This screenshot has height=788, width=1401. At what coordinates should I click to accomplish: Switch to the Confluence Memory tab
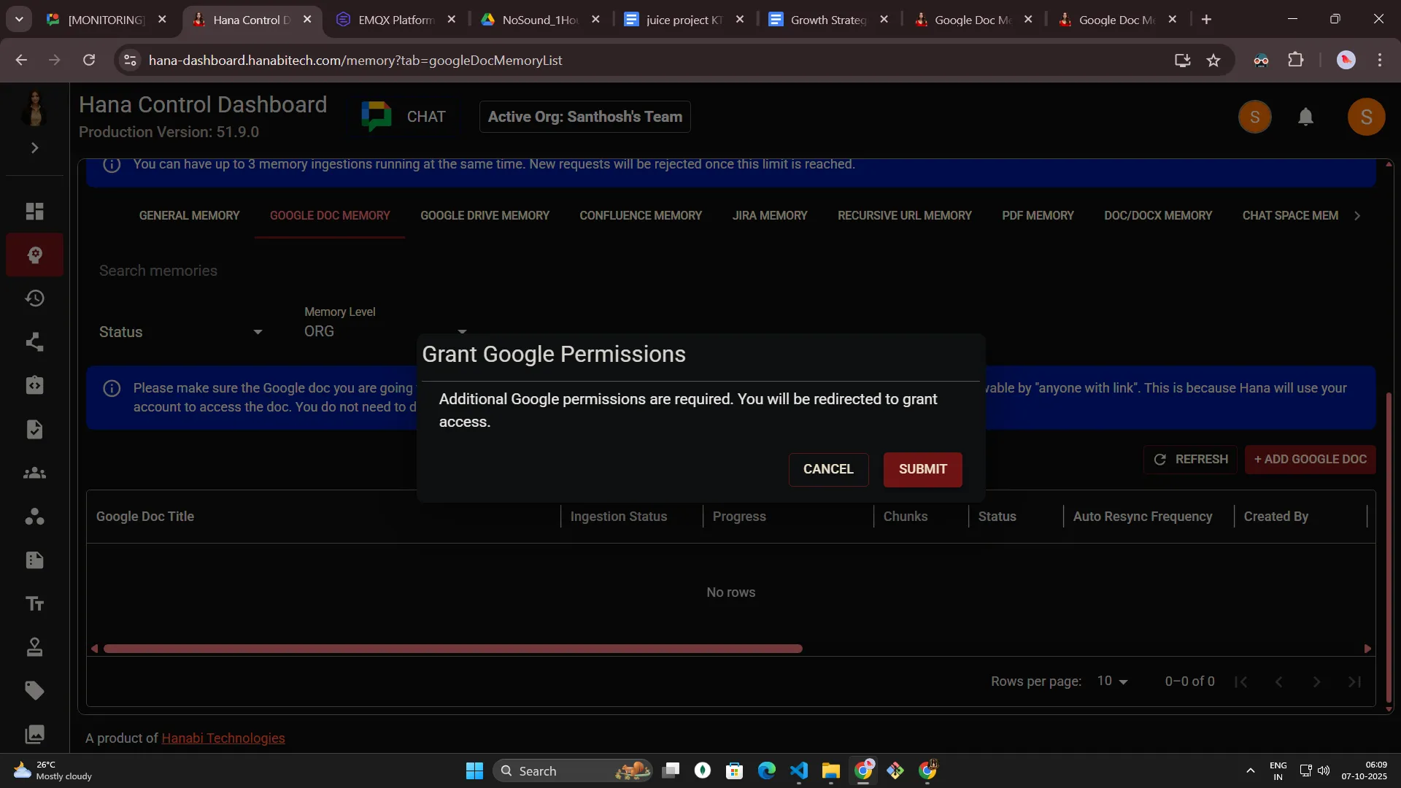point(640,216)
